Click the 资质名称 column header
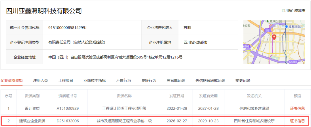The image size is (311, 127). [x=124, y=96]
